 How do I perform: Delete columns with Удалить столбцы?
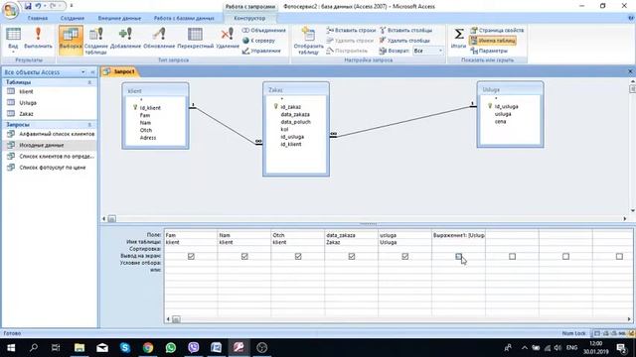point(404,41)
